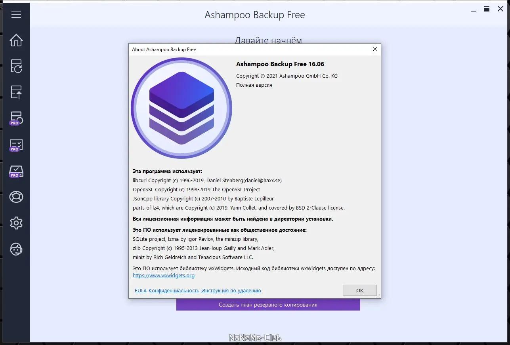Open the EULA link

tap(141, 291)
